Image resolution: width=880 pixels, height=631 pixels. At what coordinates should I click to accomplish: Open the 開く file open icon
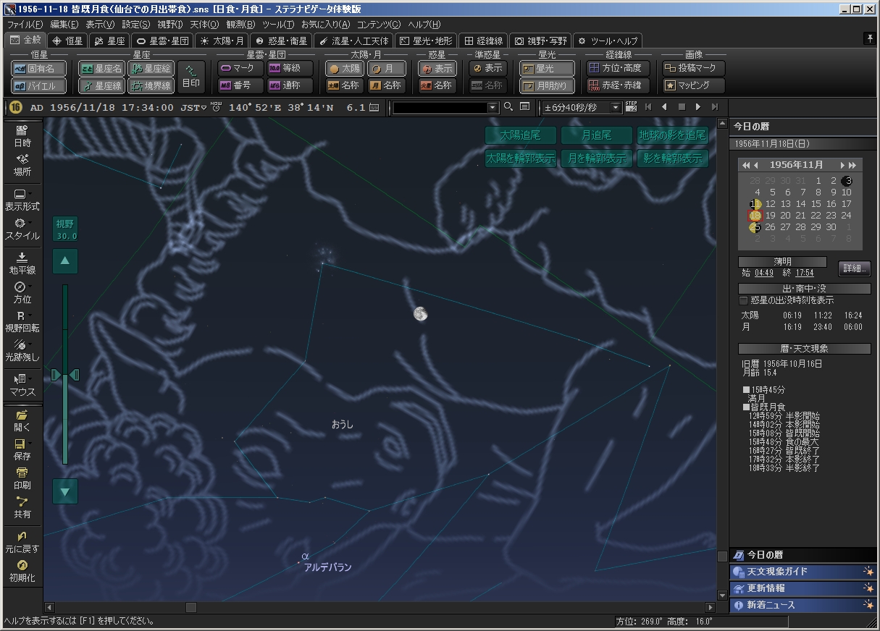22,420
